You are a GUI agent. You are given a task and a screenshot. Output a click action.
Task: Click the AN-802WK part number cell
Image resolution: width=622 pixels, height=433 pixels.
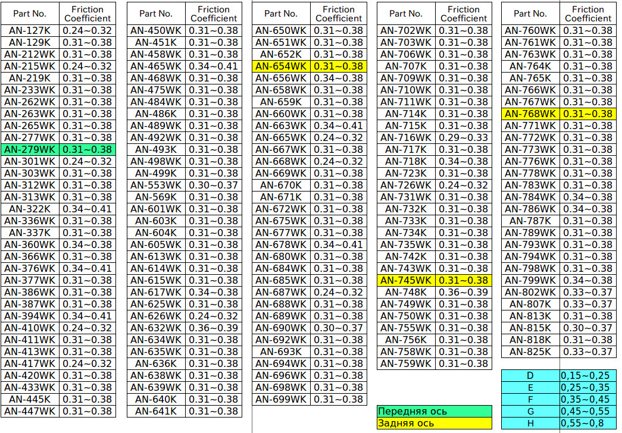pyautogui.click(x=530, y=292)
